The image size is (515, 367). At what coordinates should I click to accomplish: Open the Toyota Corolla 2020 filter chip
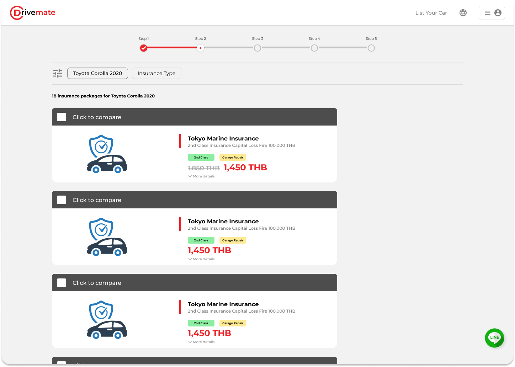[97, 73]
